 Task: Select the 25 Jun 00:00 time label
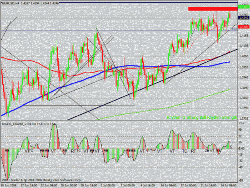69,186
